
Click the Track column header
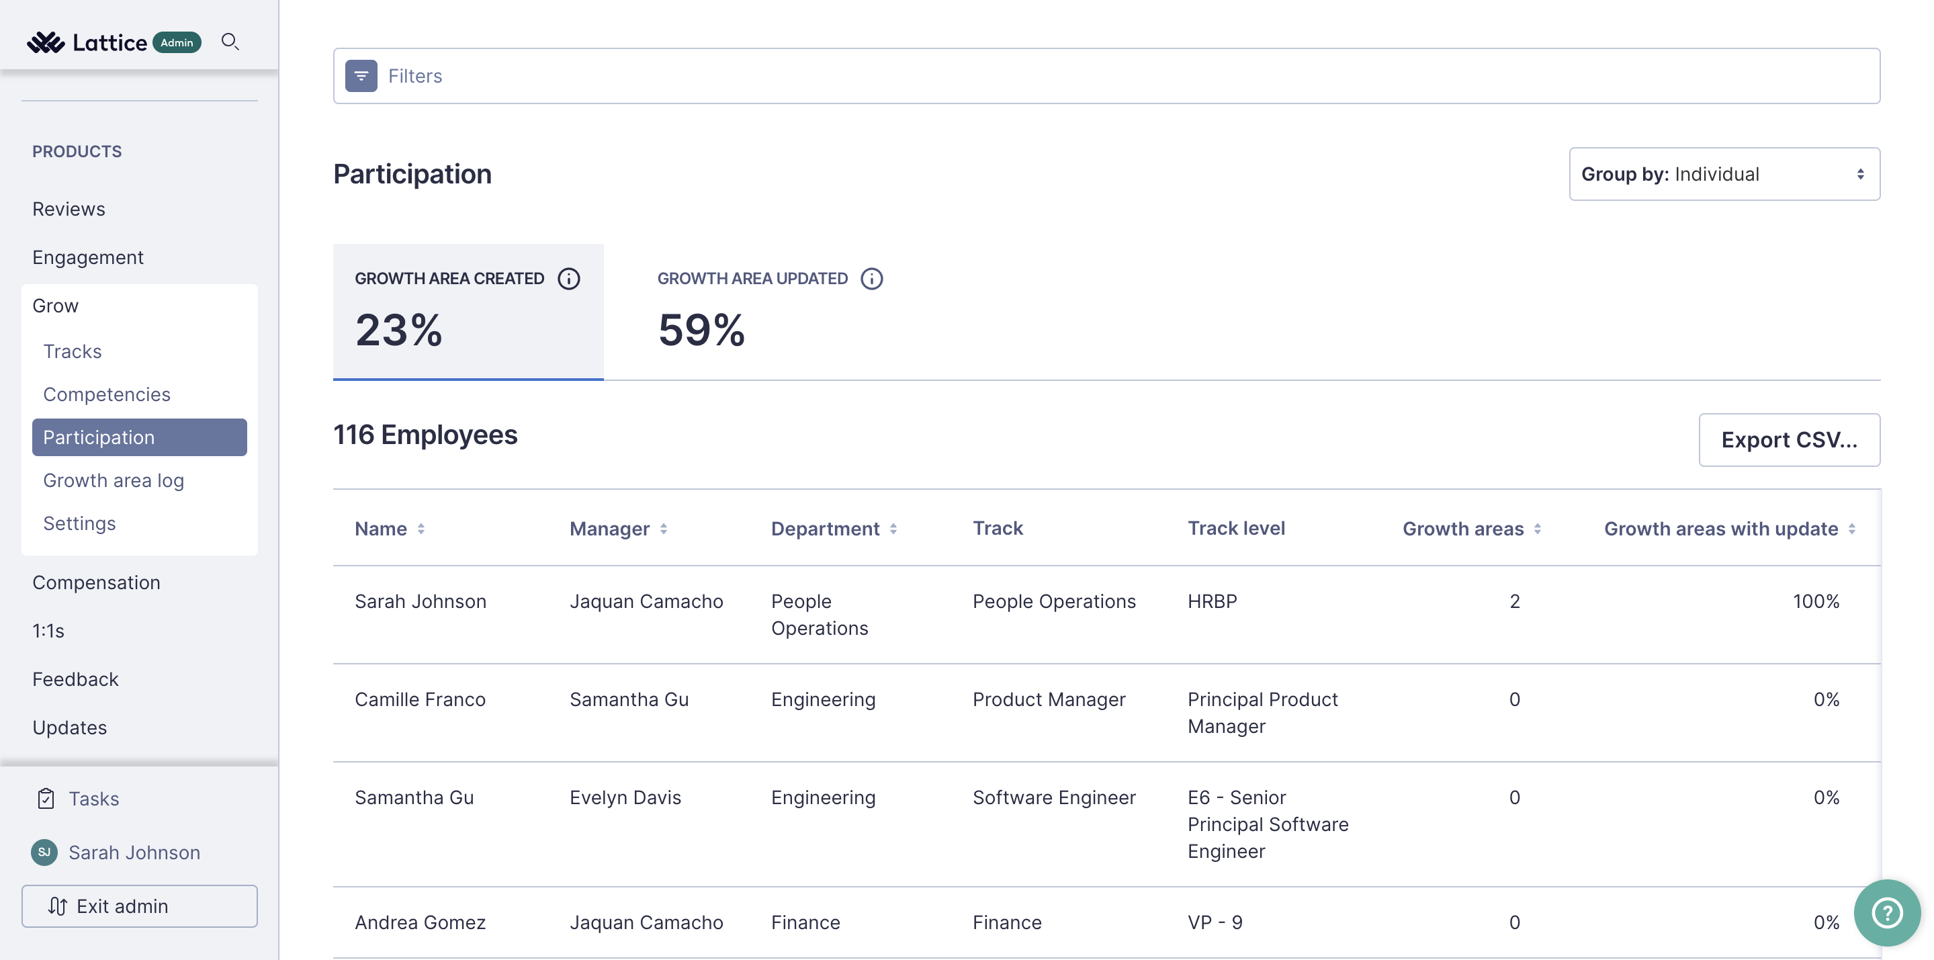click(998, 527)
